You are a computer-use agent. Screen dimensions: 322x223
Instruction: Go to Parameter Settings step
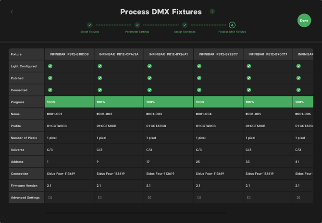click(x=137, y=25)
